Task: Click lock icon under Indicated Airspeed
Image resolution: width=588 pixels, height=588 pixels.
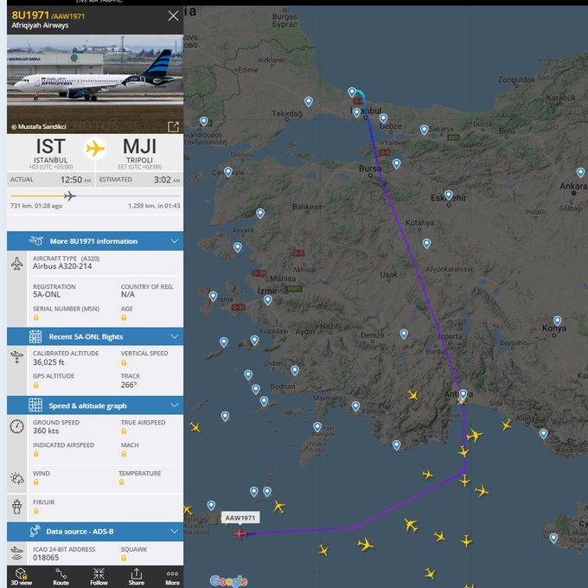Action: (36, 454)
